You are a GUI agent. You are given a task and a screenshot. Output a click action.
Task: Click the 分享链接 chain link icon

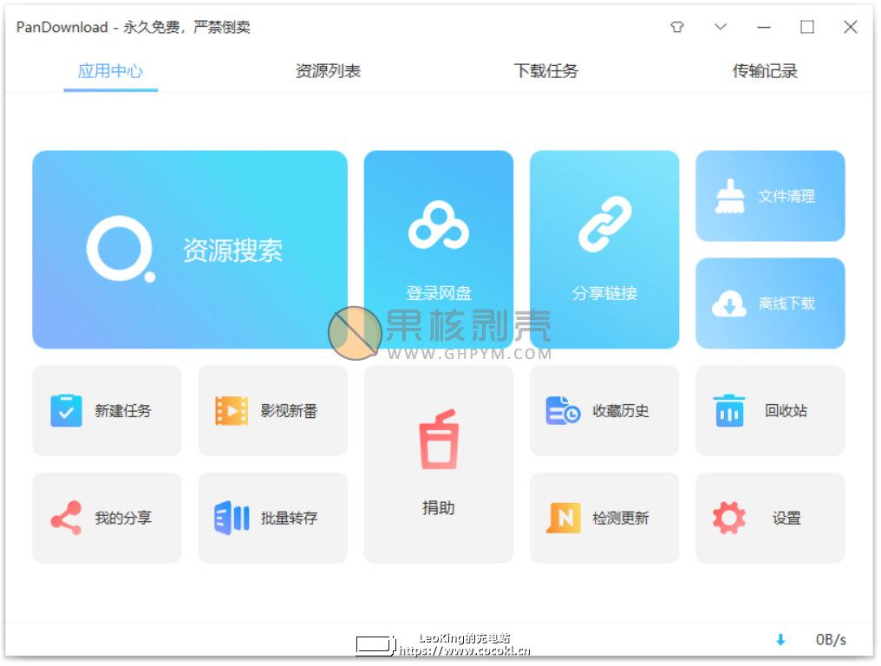(x=604, y=224)
